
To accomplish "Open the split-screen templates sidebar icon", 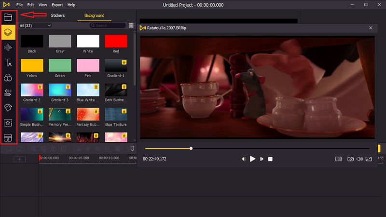I will 8,138.
